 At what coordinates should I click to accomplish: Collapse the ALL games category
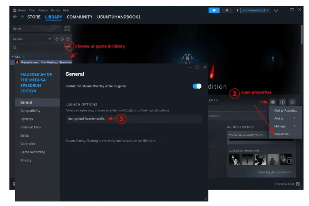(x=13, y=57)
